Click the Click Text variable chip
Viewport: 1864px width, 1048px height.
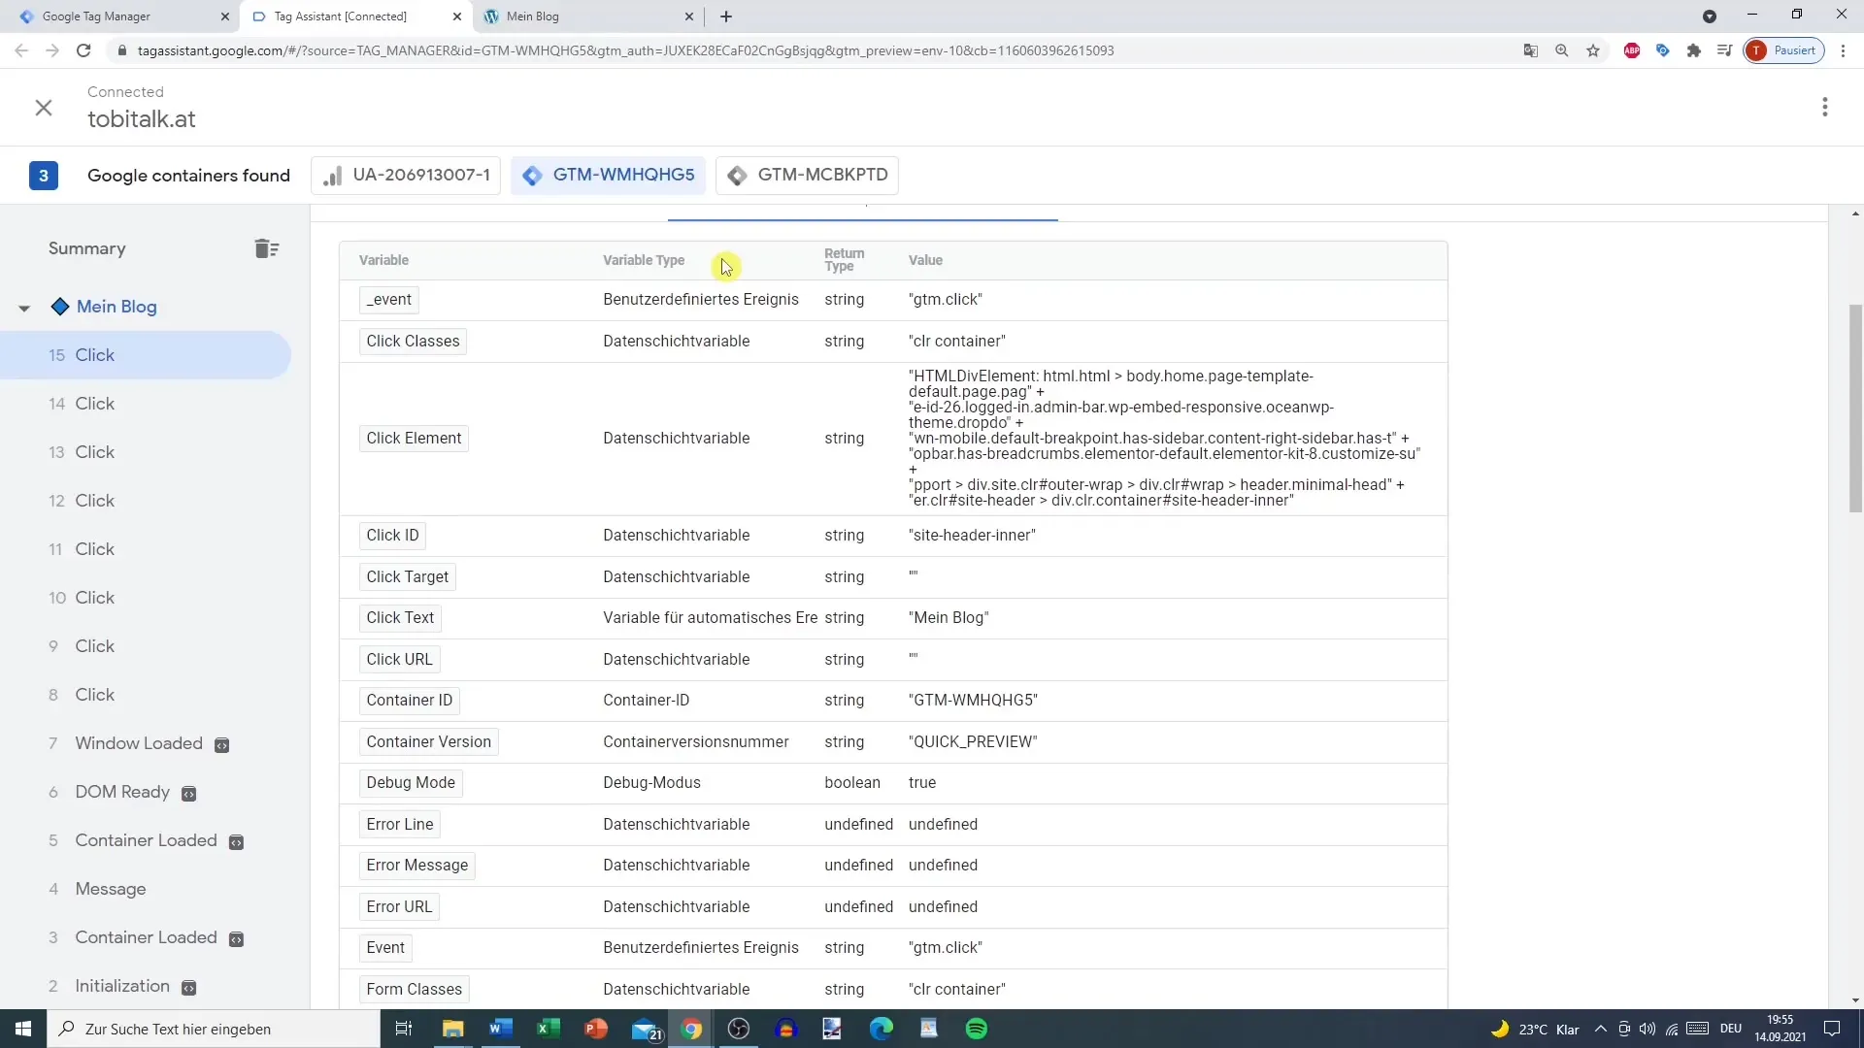[x=400, y=618]
